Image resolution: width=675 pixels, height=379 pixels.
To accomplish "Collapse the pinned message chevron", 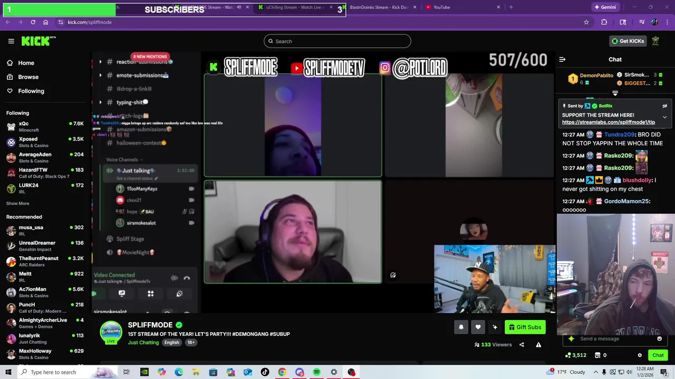I will tap(664, 117).
